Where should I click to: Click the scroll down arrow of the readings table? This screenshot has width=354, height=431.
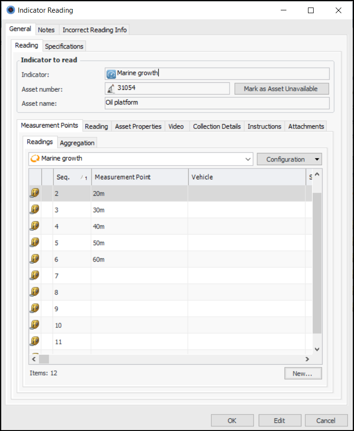tap(317, 349)
